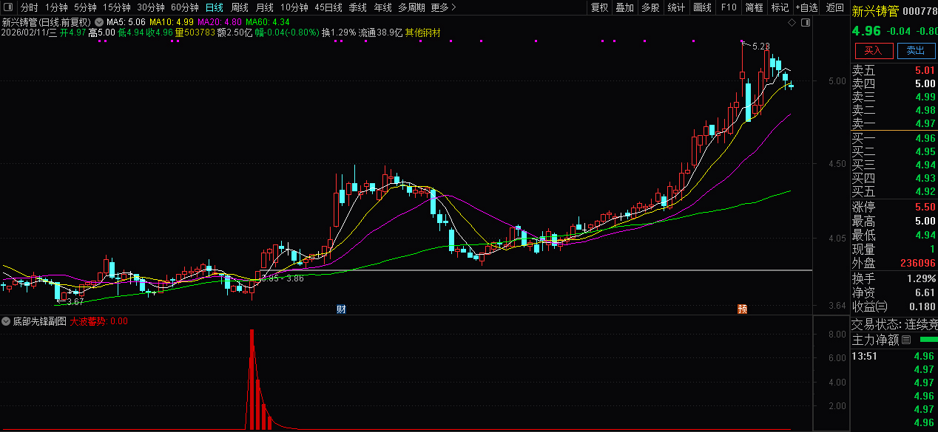Click the 买五 4.92 order row
The image size is (938, 432).
[x=894, y=191]
